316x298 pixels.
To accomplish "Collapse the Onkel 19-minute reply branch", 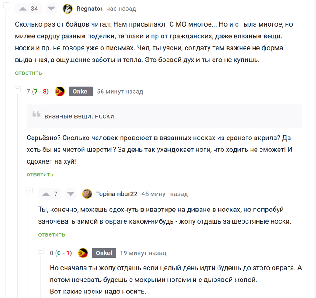I will tap(41, 250).
